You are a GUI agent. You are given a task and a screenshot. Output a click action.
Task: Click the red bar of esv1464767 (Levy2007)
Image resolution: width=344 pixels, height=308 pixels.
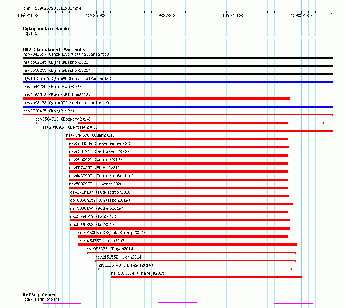[187, 245]
